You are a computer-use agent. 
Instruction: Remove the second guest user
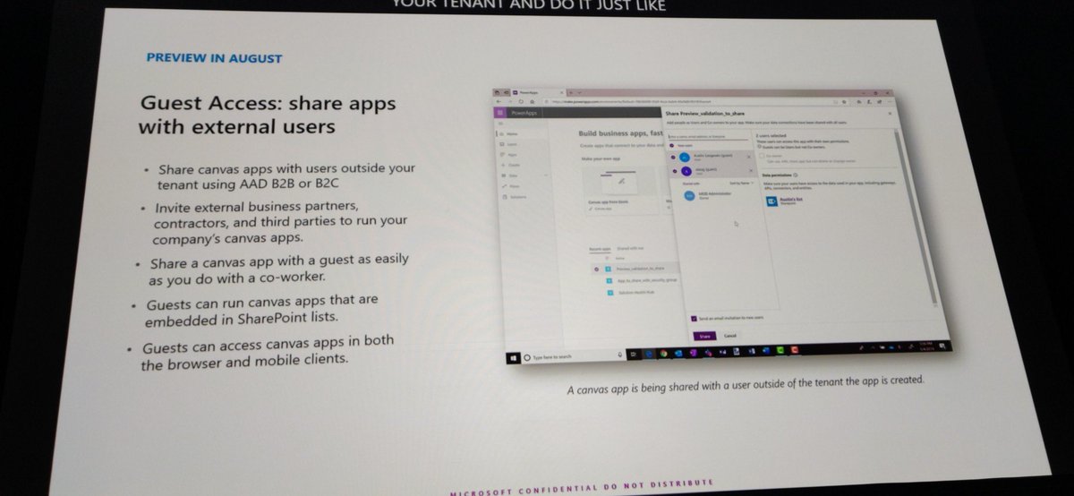coord(751,171)
